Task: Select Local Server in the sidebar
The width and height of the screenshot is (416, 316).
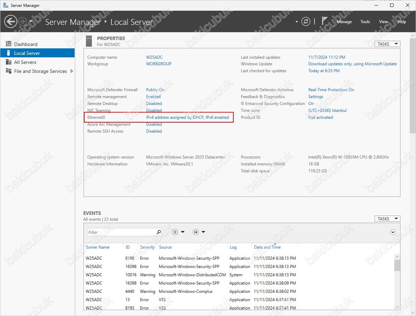Action: 37,53
